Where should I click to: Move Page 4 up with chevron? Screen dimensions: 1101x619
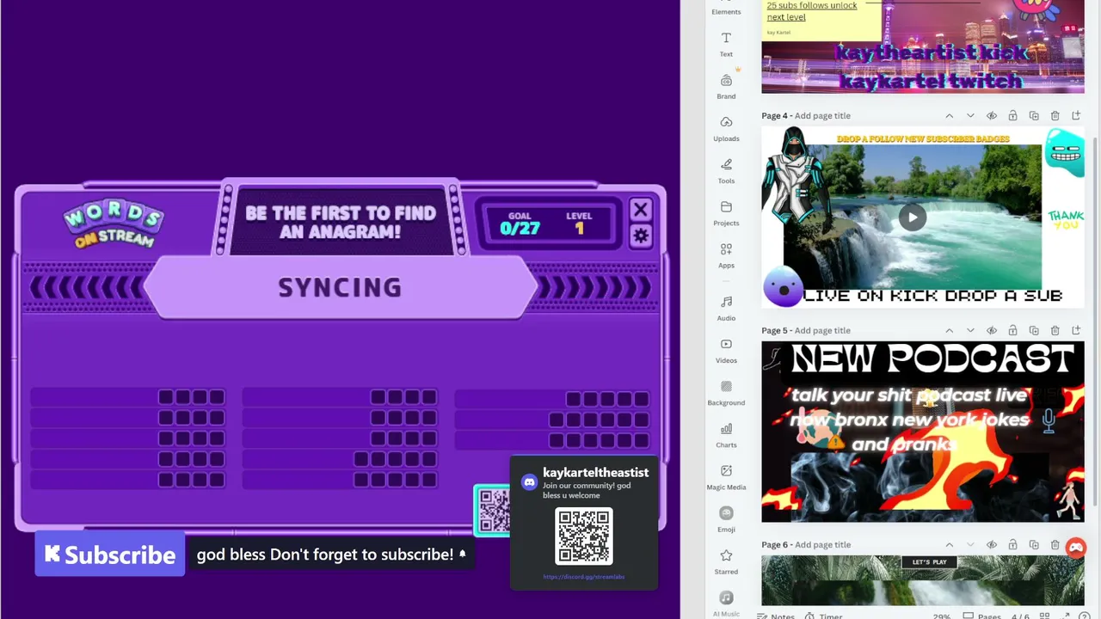coord(950,115)
